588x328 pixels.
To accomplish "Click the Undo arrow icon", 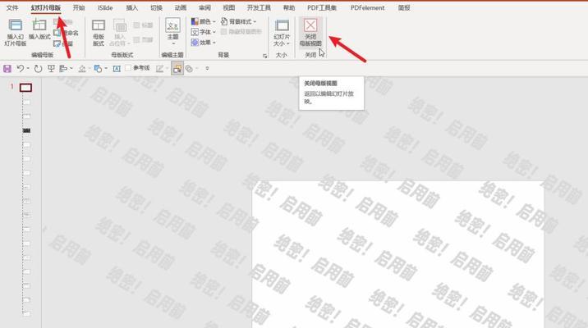I will pos(21,68).
